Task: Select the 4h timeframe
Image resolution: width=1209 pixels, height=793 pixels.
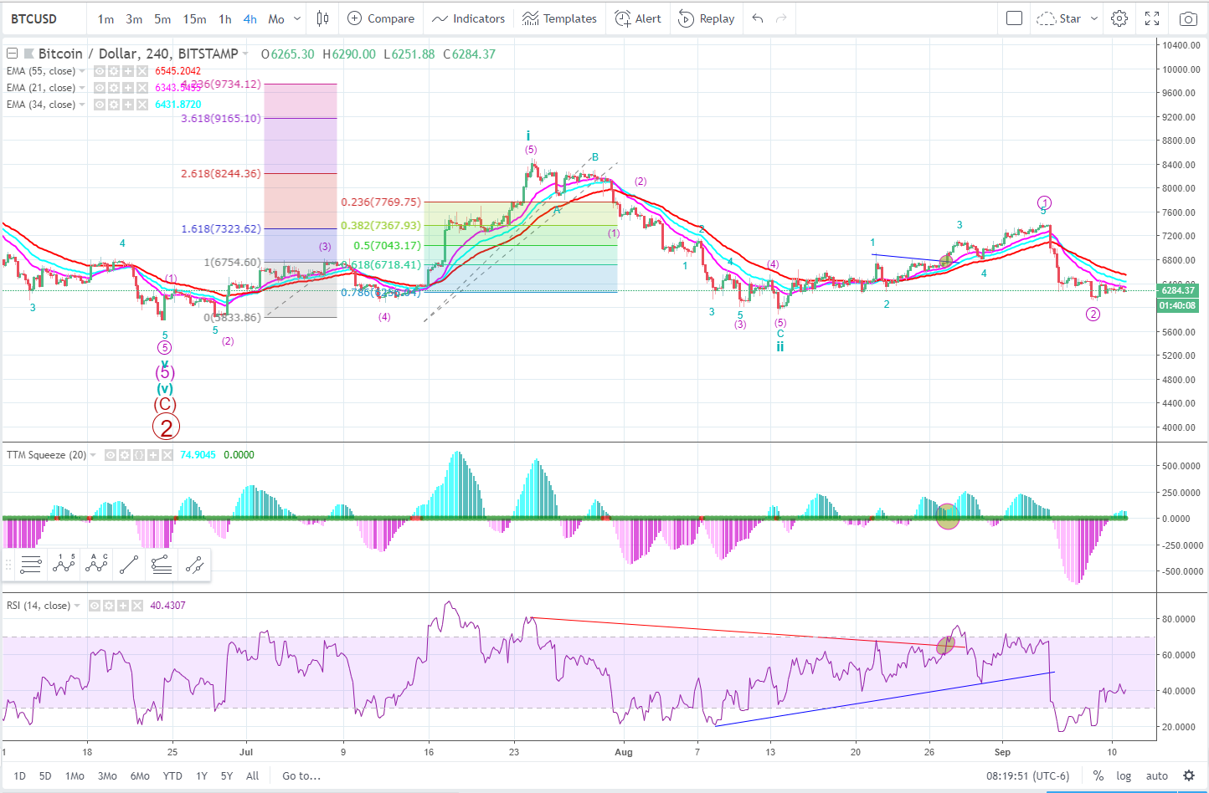Action: pyautogui.click(x=250, y=18)
